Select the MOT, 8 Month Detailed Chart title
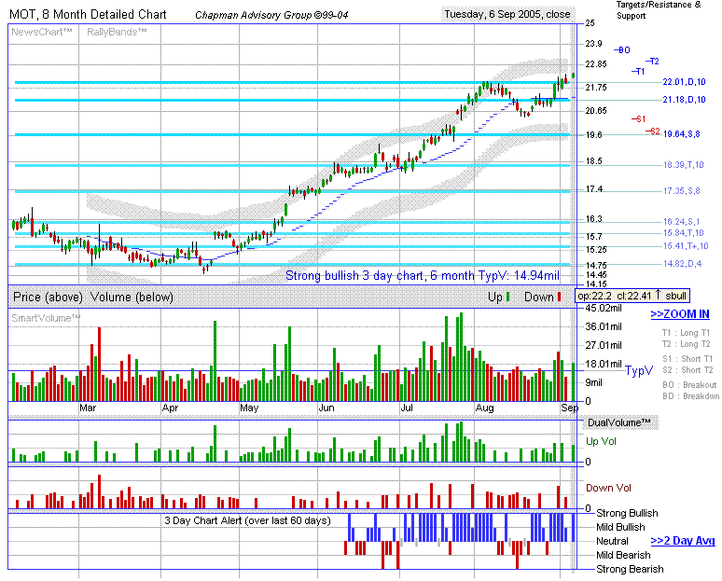722x581 pixels. pyautogui.click(x=88, y=14)
